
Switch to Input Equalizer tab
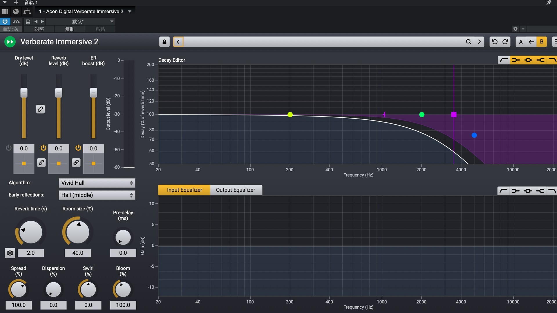coord(184,190)
